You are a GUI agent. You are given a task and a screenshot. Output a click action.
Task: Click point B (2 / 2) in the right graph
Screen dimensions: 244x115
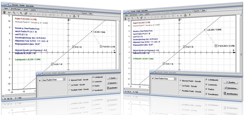[x=184, y=46]
